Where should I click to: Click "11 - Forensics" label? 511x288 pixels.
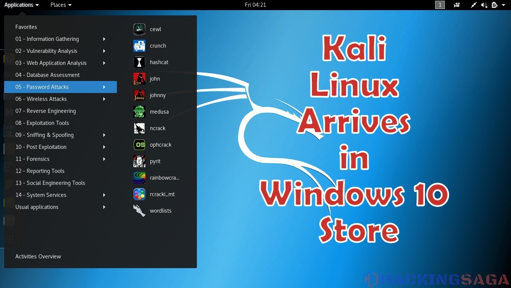[32, 159]
